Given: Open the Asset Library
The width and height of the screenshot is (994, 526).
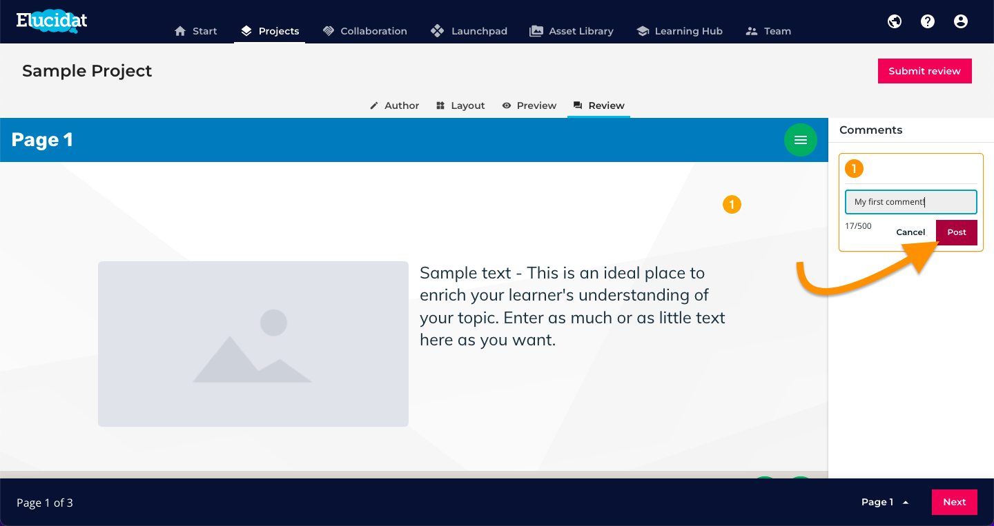Looking at the screenshot, I should point(572,31).
